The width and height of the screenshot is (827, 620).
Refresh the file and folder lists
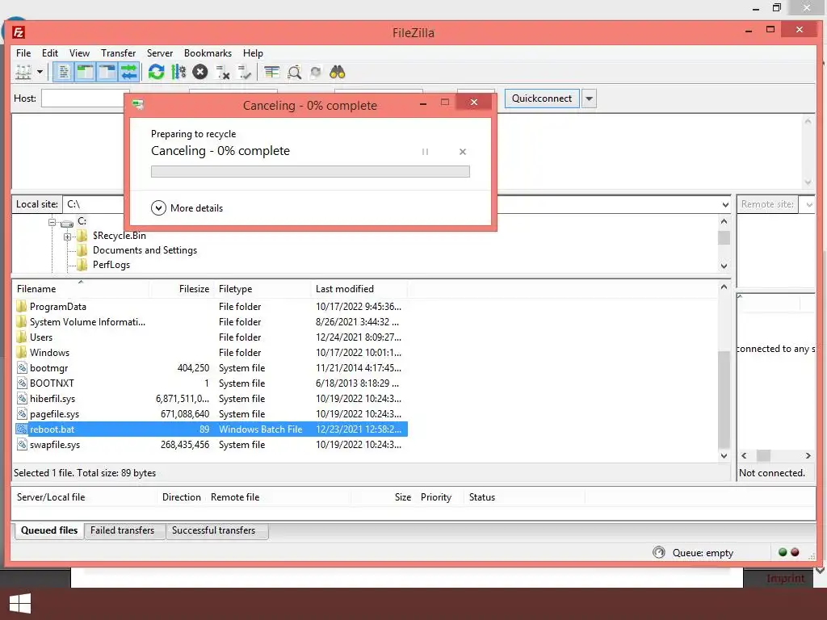[156, 72]
